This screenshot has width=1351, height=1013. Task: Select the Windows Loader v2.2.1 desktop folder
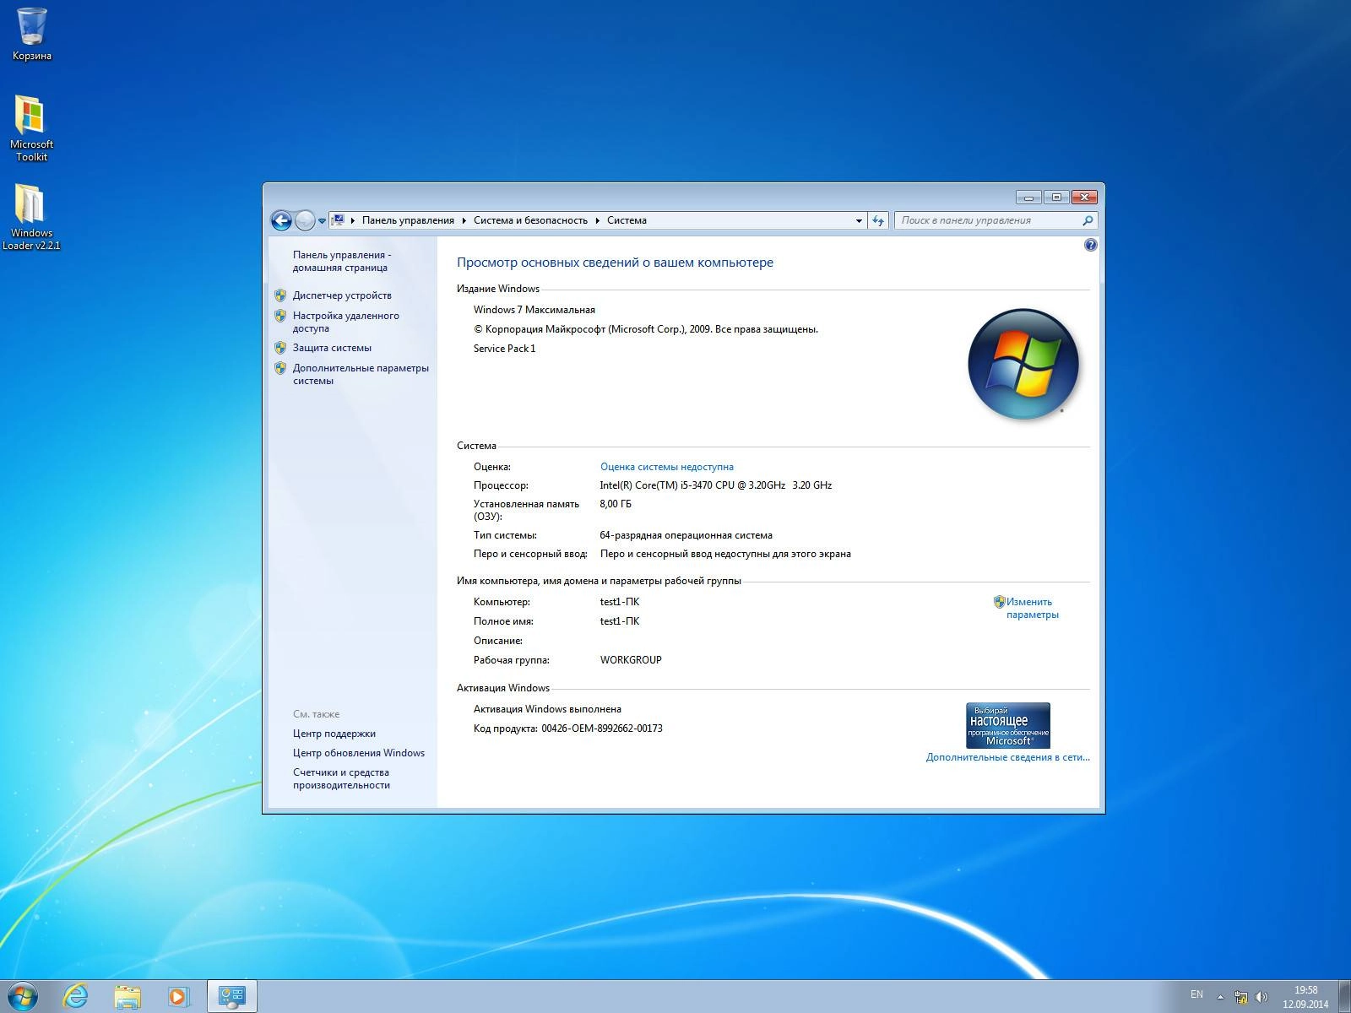[31, 217]
